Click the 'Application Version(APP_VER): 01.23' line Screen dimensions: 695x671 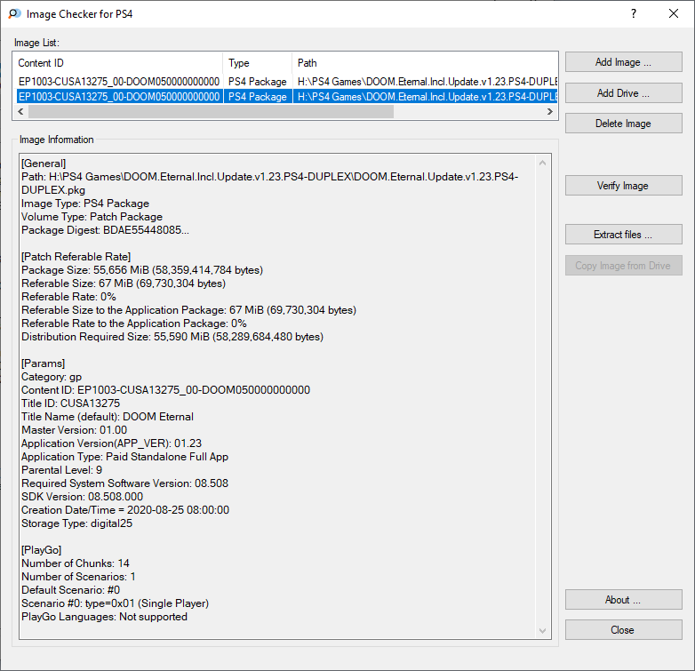[111, 443]
